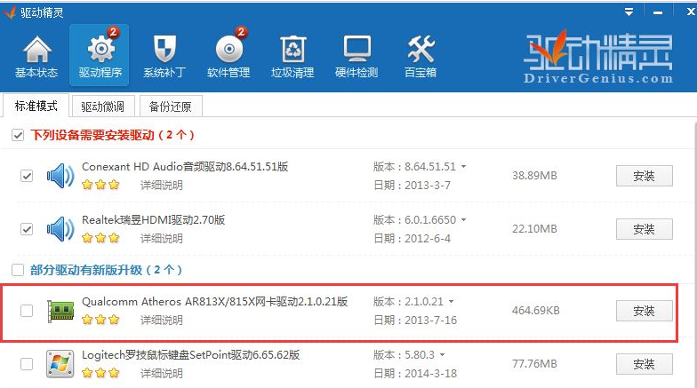Click the 下列设备需要安装驱动 (2个) heading
This screenshot has height=388, width=697.
(x=112, y=135)
